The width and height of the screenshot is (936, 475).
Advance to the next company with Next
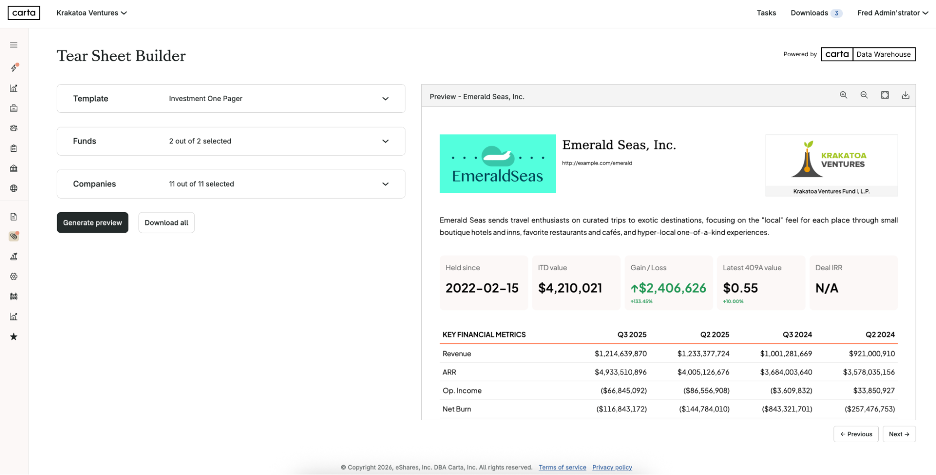[899, 434]
